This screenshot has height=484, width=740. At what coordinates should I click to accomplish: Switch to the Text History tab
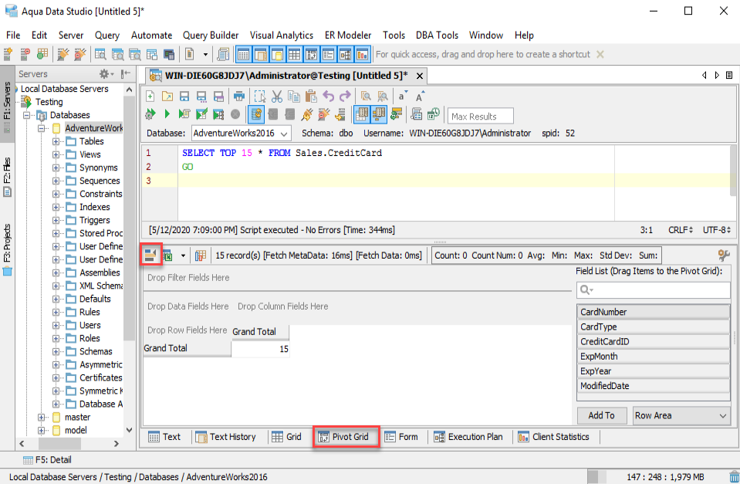click(225, 437)
